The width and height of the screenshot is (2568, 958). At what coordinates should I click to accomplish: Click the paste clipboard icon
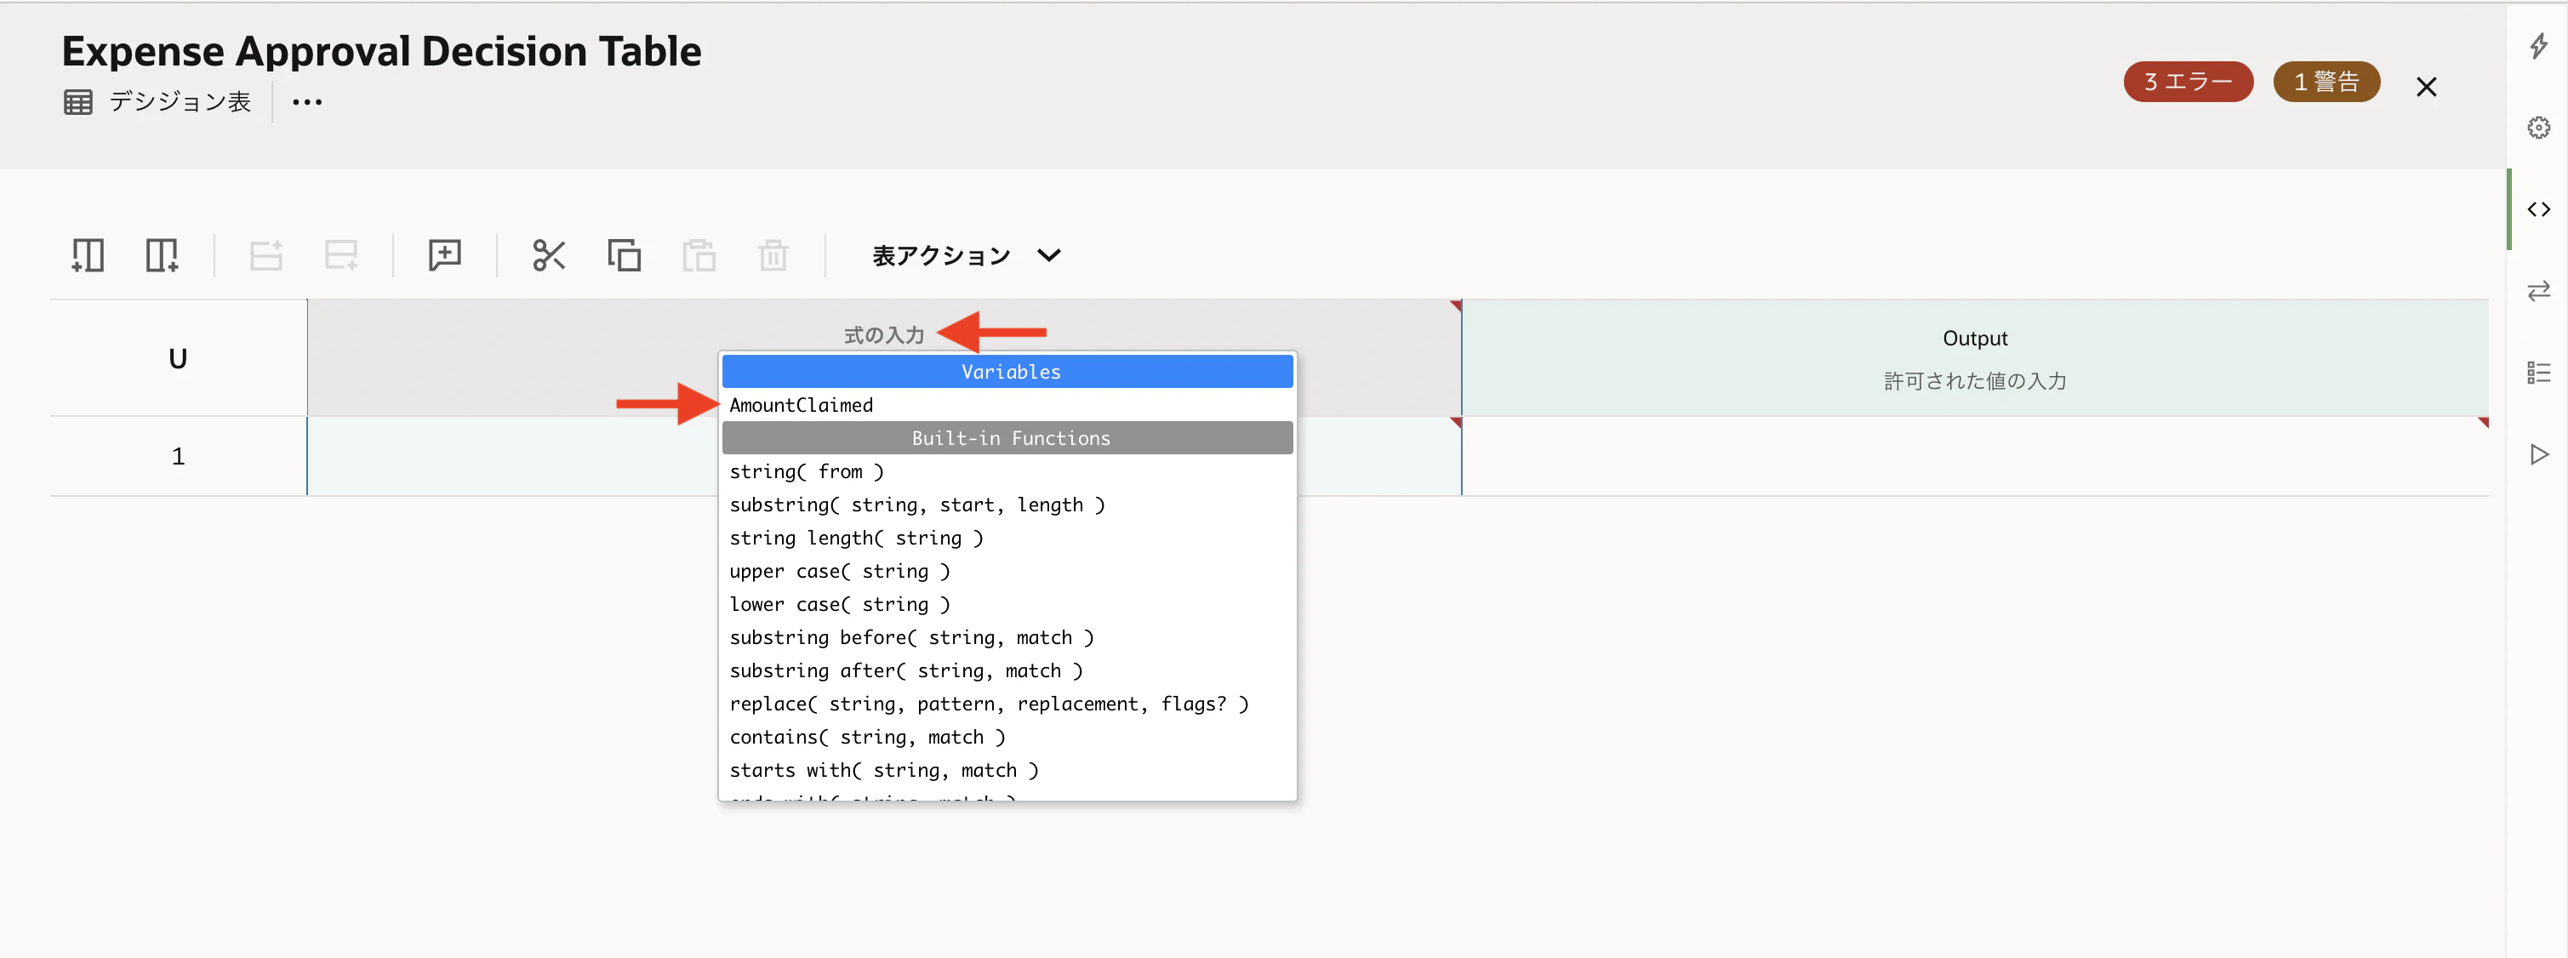coord(699,255)
